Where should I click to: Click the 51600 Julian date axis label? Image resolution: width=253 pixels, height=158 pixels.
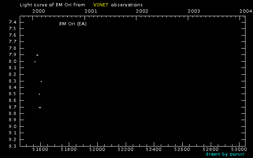[40, 150]
